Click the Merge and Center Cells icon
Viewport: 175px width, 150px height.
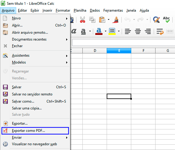tap(170, 31)
